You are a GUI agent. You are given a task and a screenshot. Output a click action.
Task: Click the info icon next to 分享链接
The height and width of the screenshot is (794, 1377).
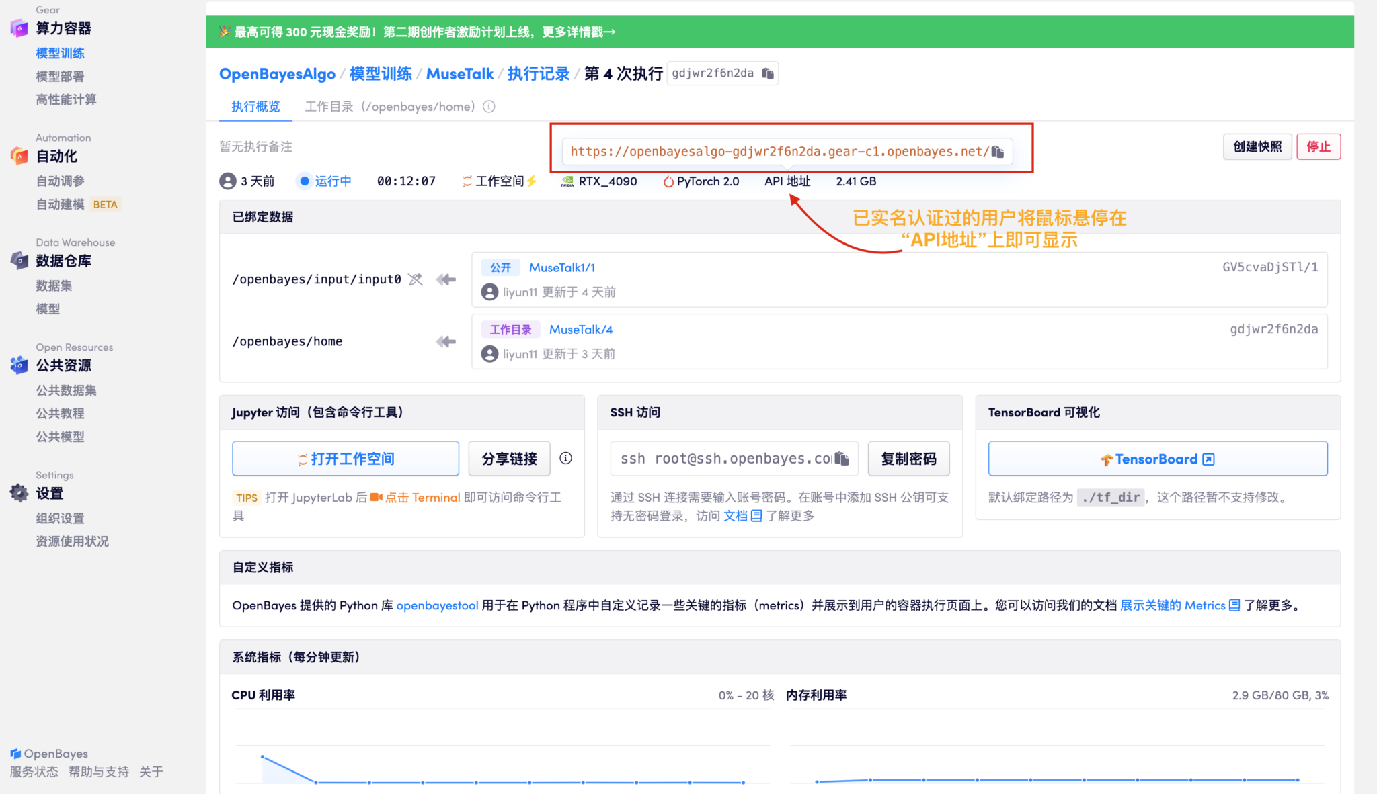566,458
